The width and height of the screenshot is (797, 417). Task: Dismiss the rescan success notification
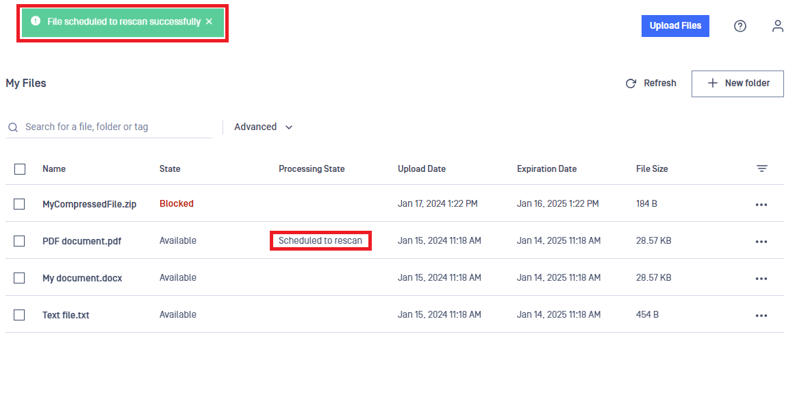209,21
